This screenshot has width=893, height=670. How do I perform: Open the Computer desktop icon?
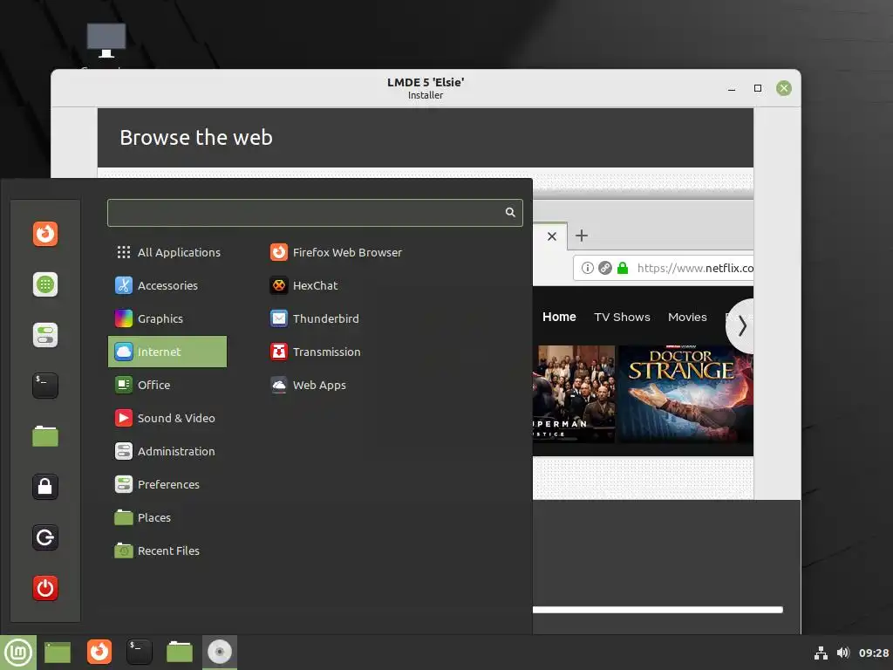[x=106, y=41]
